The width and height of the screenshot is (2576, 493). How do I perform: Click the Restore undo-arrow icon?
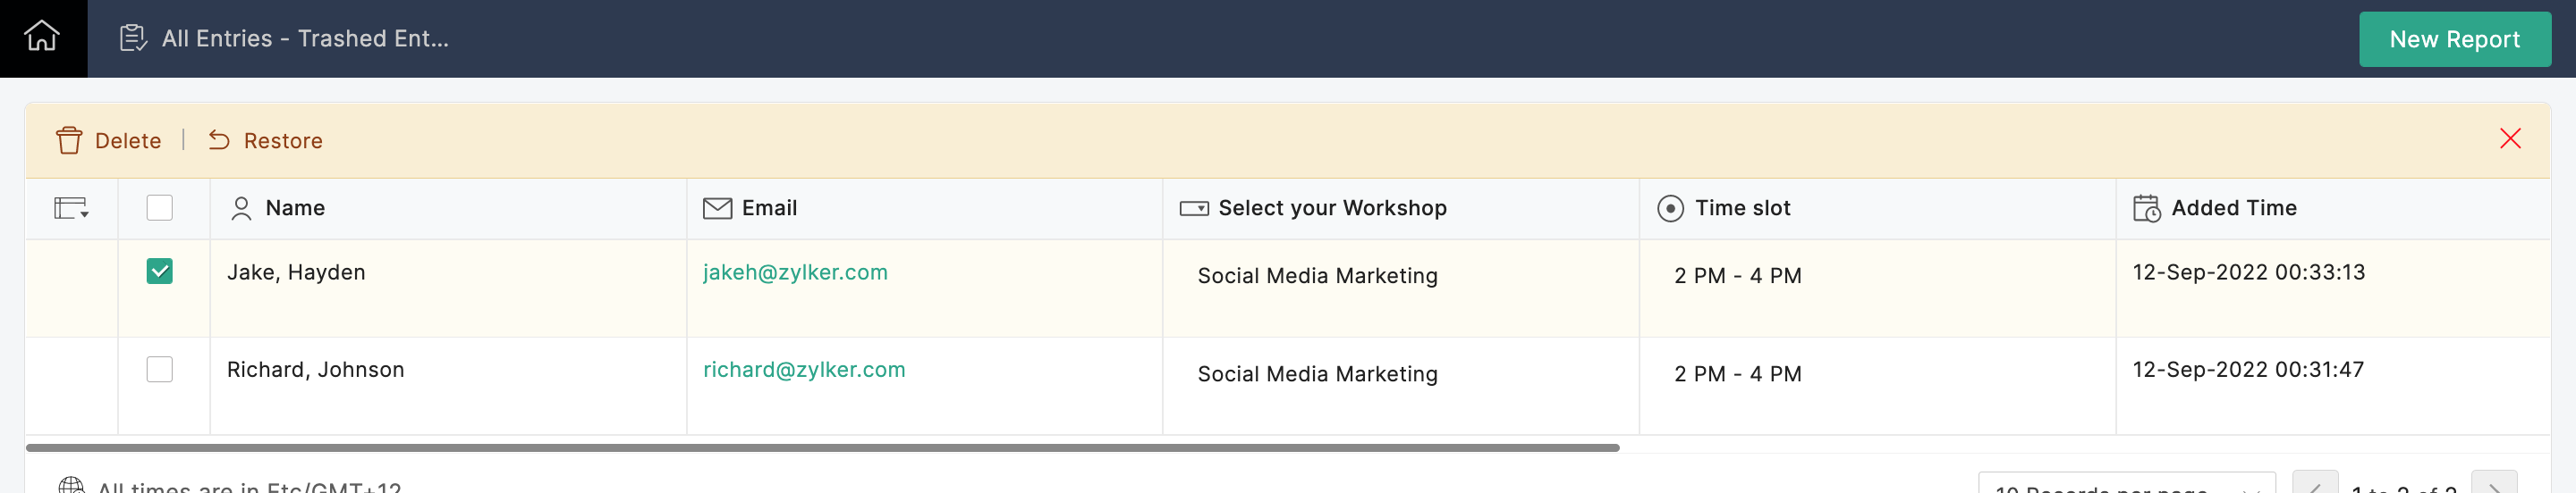click(219, 141)
